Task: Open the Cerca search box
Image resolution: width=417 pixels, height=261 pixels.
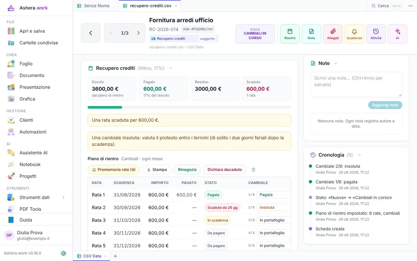Action: [387, 6]
